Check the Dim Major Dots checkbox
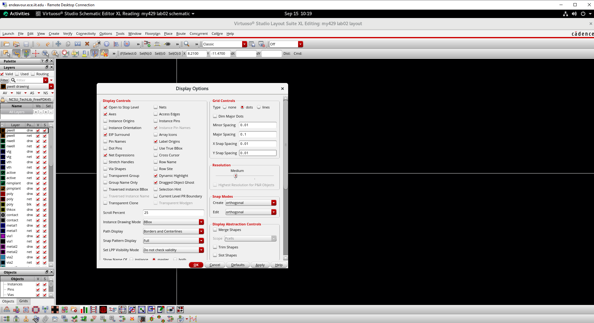Viewport: 594px width, 323px height. (215, 116)
